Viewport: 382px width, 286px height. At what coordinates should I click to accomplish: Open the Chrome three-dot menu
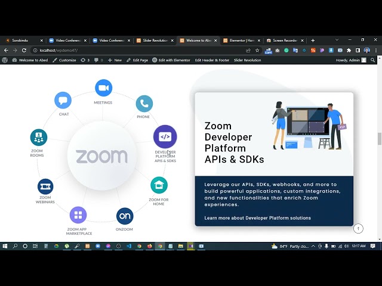tap(376, 50)
